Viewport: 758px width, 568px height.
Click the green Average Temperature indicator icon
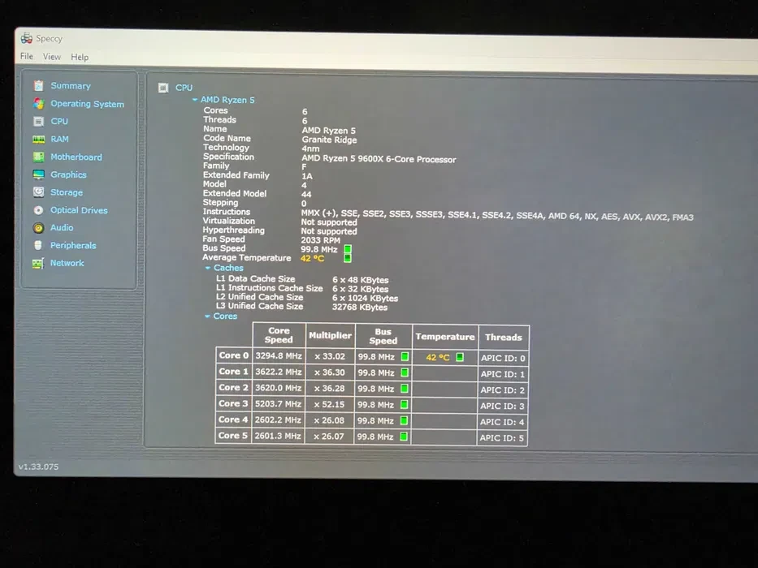coord(347,258)
